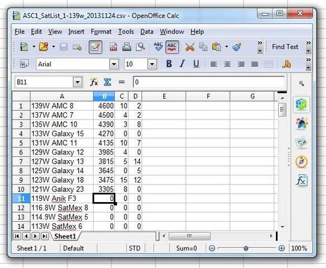
Task: Show more Formatting toolbar buttons chevron
Action: pos(308,60)
